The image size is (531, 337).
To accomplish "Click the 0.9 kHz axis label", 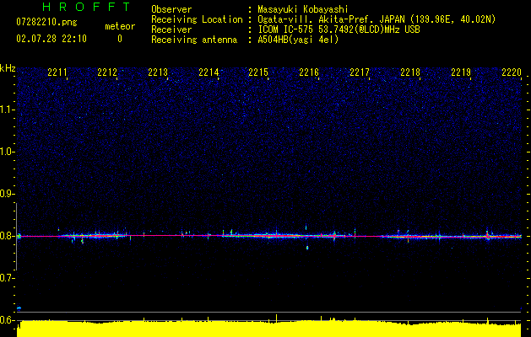I will 8,194.
